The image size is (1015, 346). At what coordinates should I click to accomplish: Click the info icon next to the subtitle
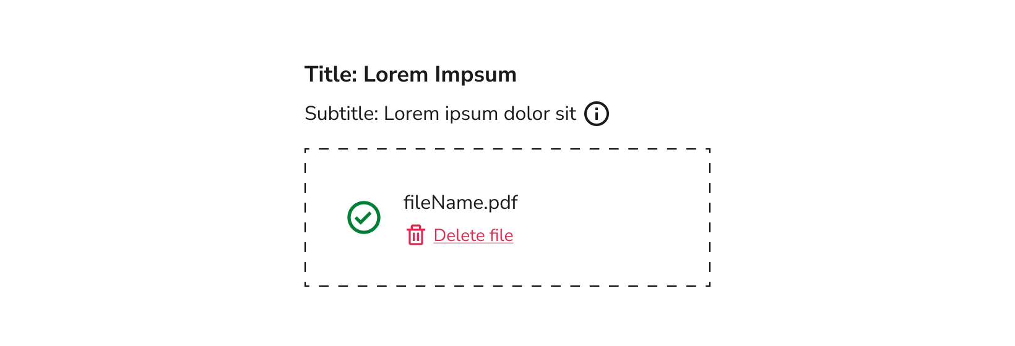point(597,114)
